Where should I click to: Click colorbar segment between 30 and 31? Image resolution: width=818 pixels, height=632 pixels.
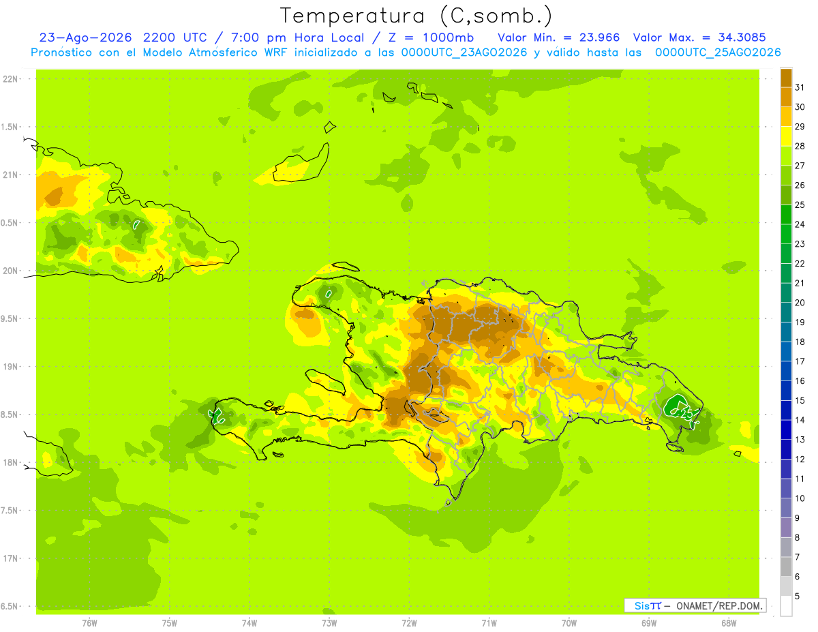click(x=786, y=97)
